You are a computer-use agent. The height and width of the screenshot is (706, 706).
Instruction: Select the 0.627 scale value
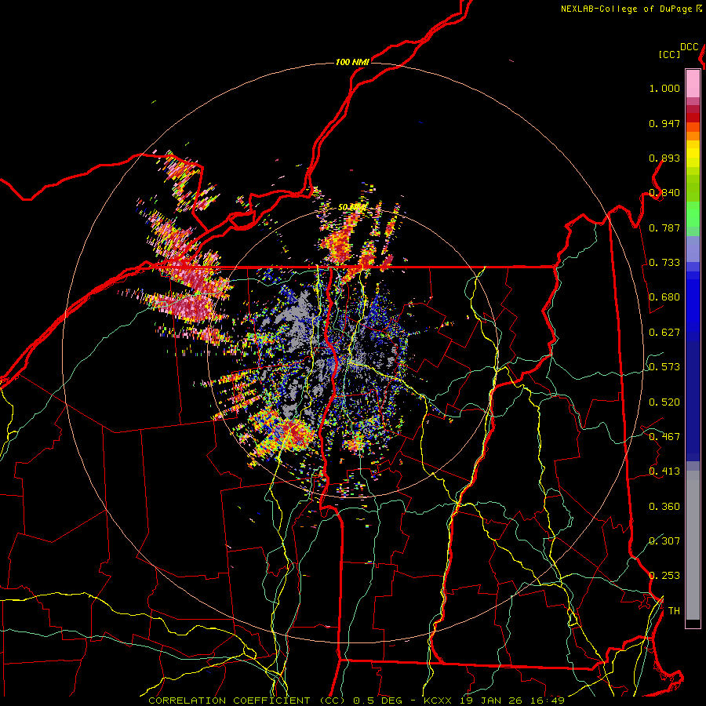(x=664, y=333)
